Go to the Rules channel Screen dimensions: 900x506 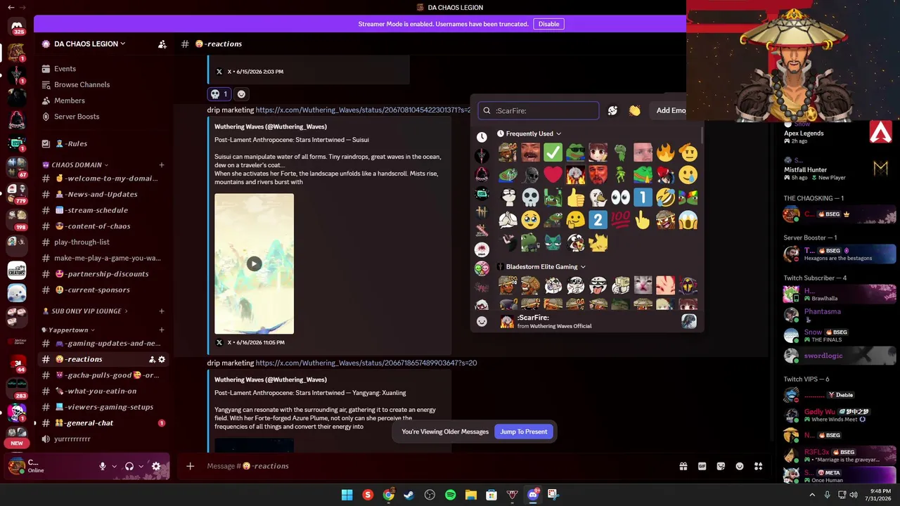point(104,143)
